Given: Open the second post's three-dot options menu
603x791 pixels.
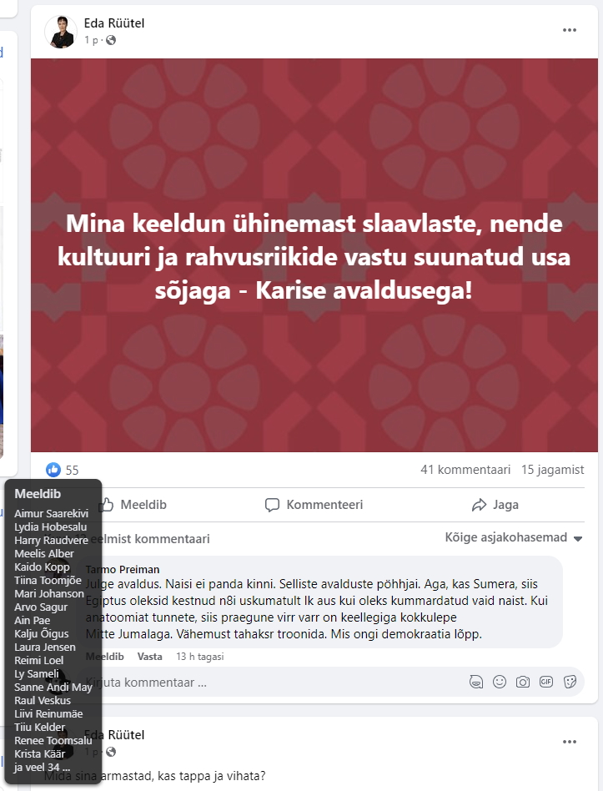Looking at the screenshot, I should 569,742.
